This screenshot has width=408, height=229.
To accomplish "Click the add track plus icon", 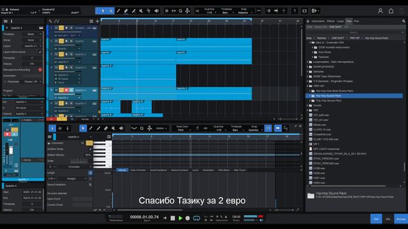I will pos(98,21).
